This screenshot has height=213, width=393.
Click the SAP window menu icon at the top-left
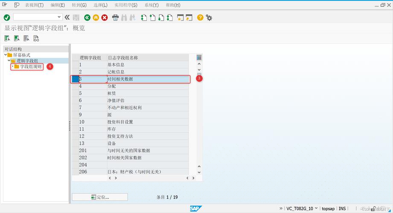click(x=5, y=5)
